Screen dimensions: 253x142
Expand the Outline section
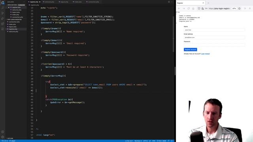[10, 138]
